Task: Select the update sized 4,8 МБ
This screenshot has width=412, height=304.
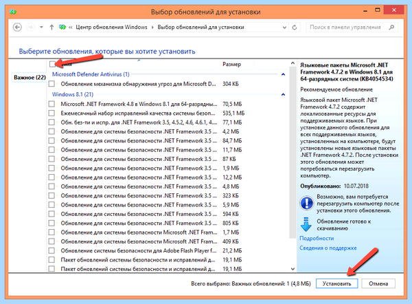Action: click(x=51, y=186)
